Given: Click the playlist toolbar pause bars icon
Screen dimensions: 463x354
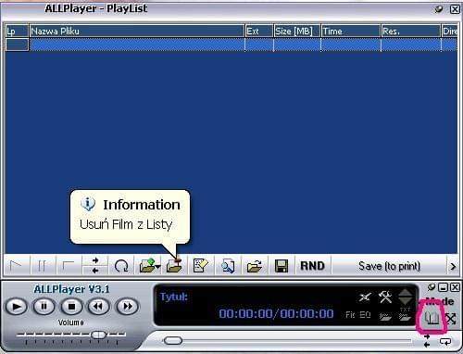Looking at the screenshot, I should (x=42, y=266).
